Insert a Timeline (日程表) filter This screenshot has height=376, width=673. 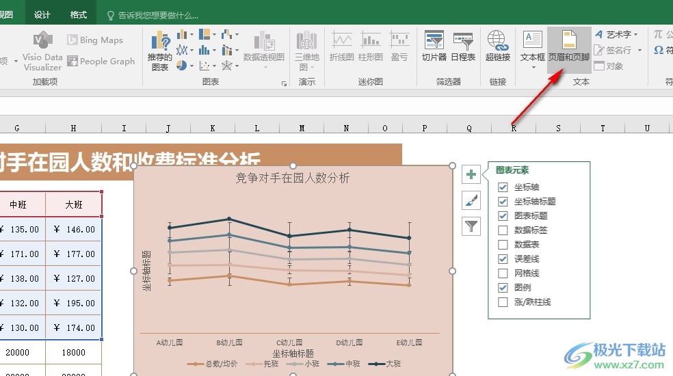click(463, 46)
